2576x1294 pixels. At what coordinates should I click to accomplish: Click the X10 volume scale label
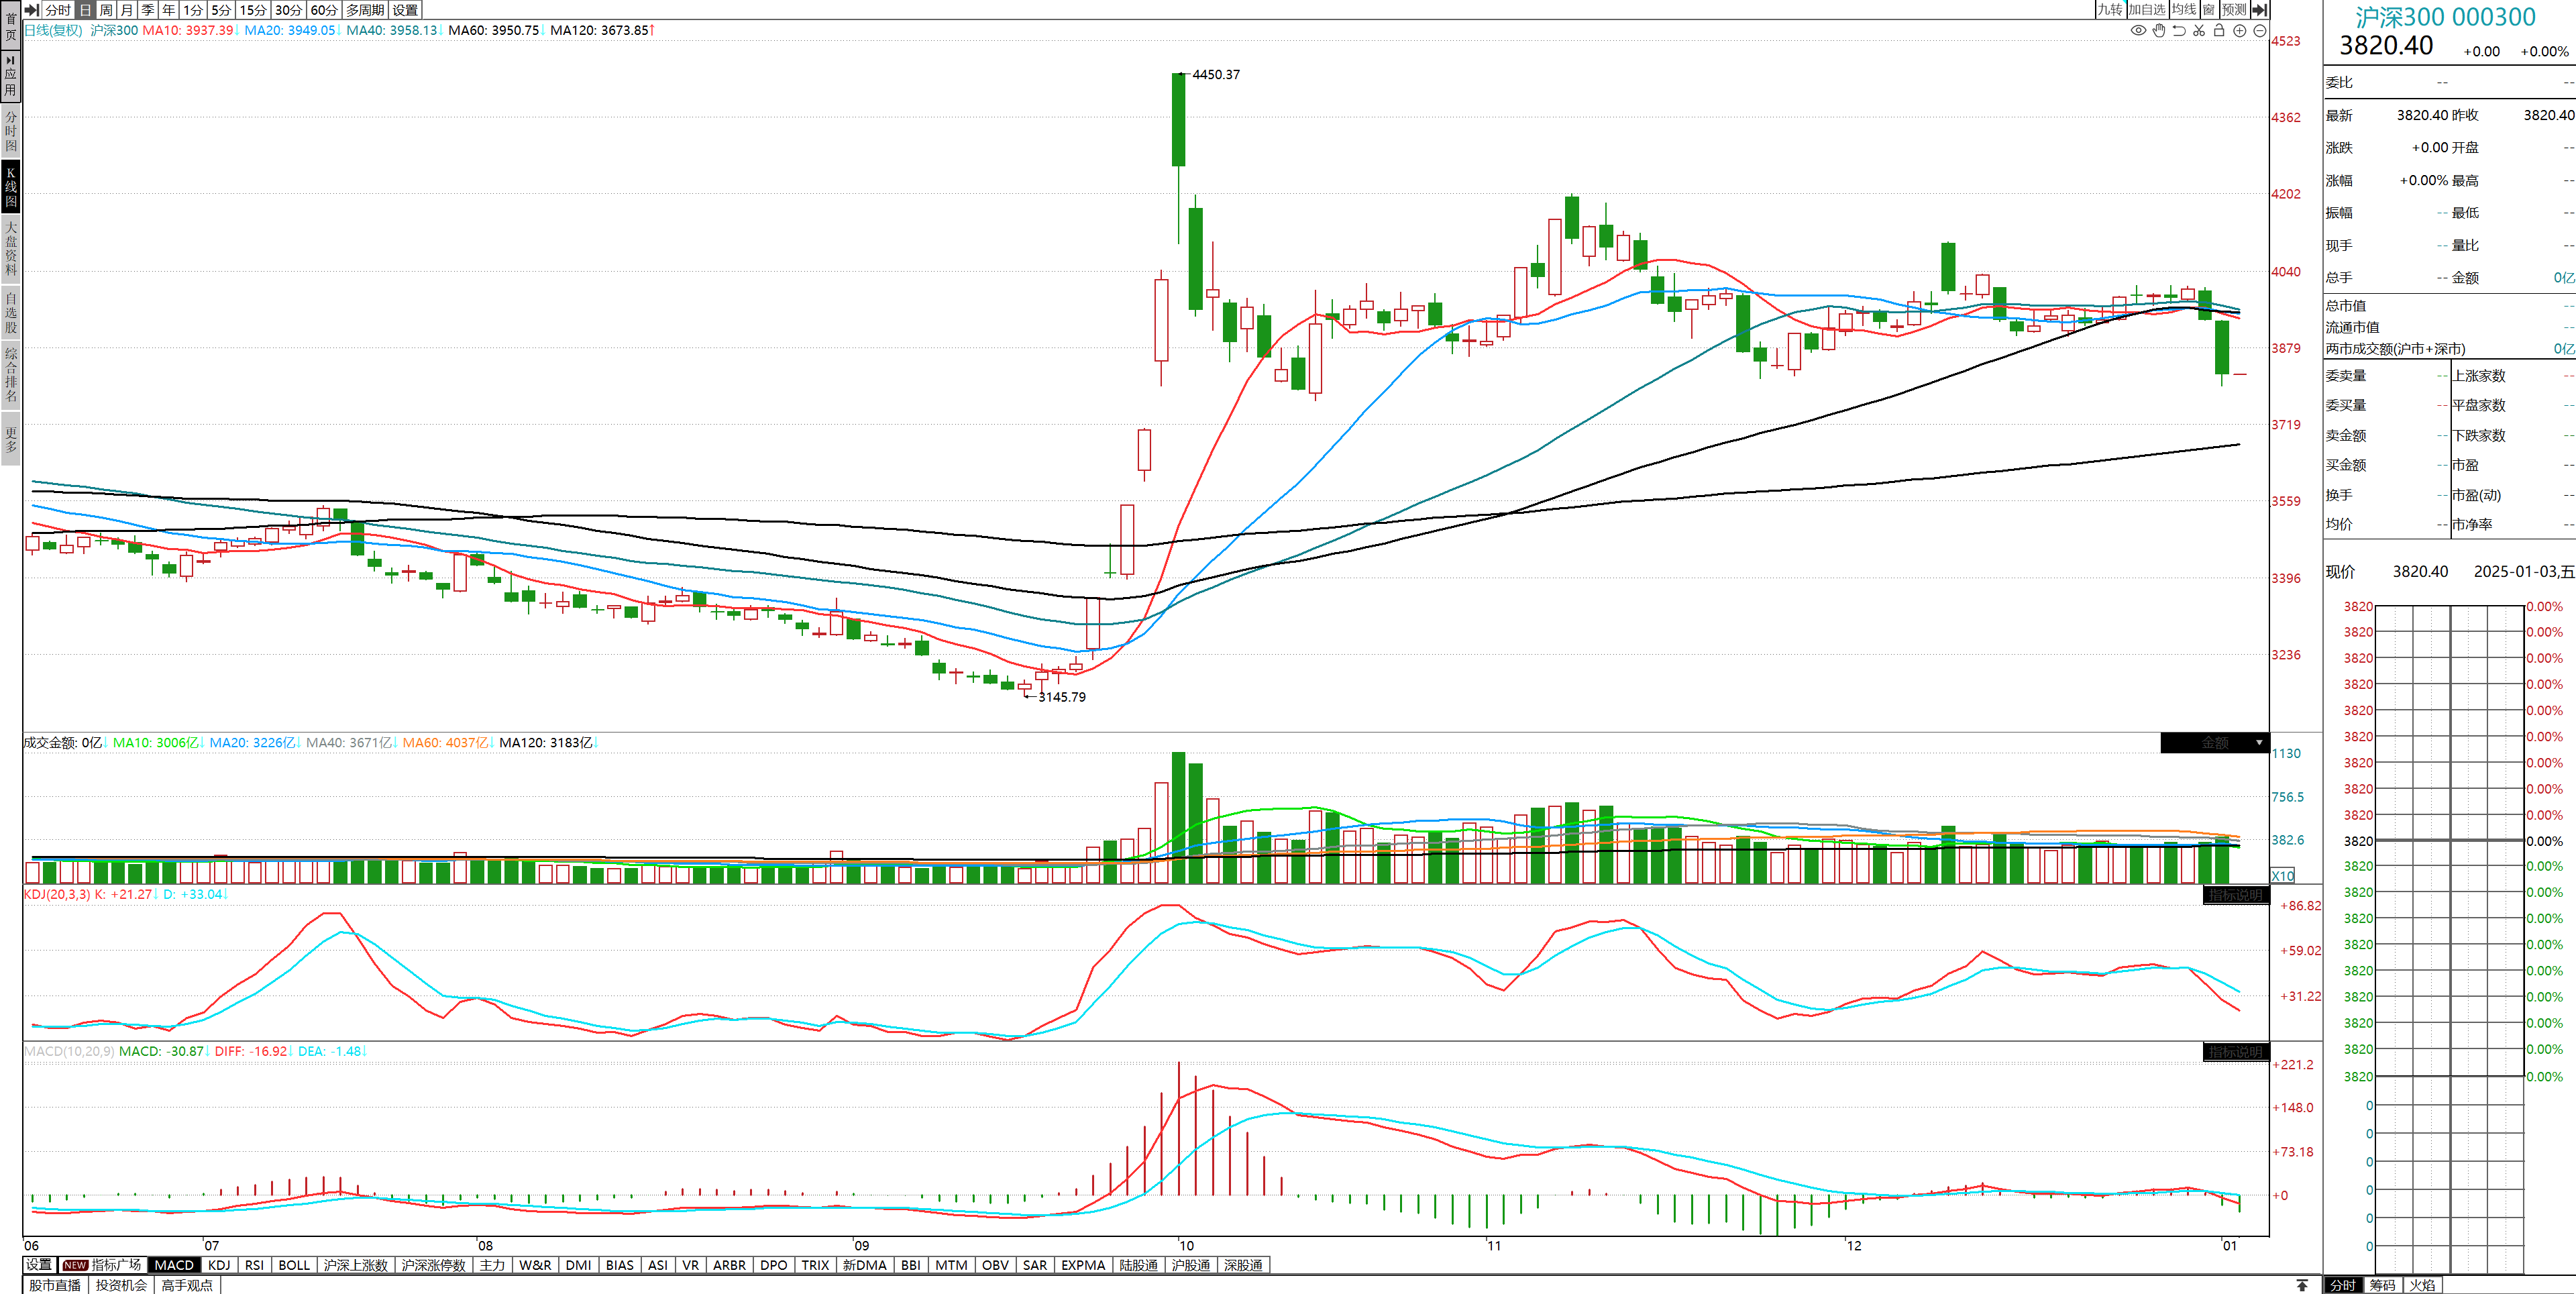pos(2283,876)
